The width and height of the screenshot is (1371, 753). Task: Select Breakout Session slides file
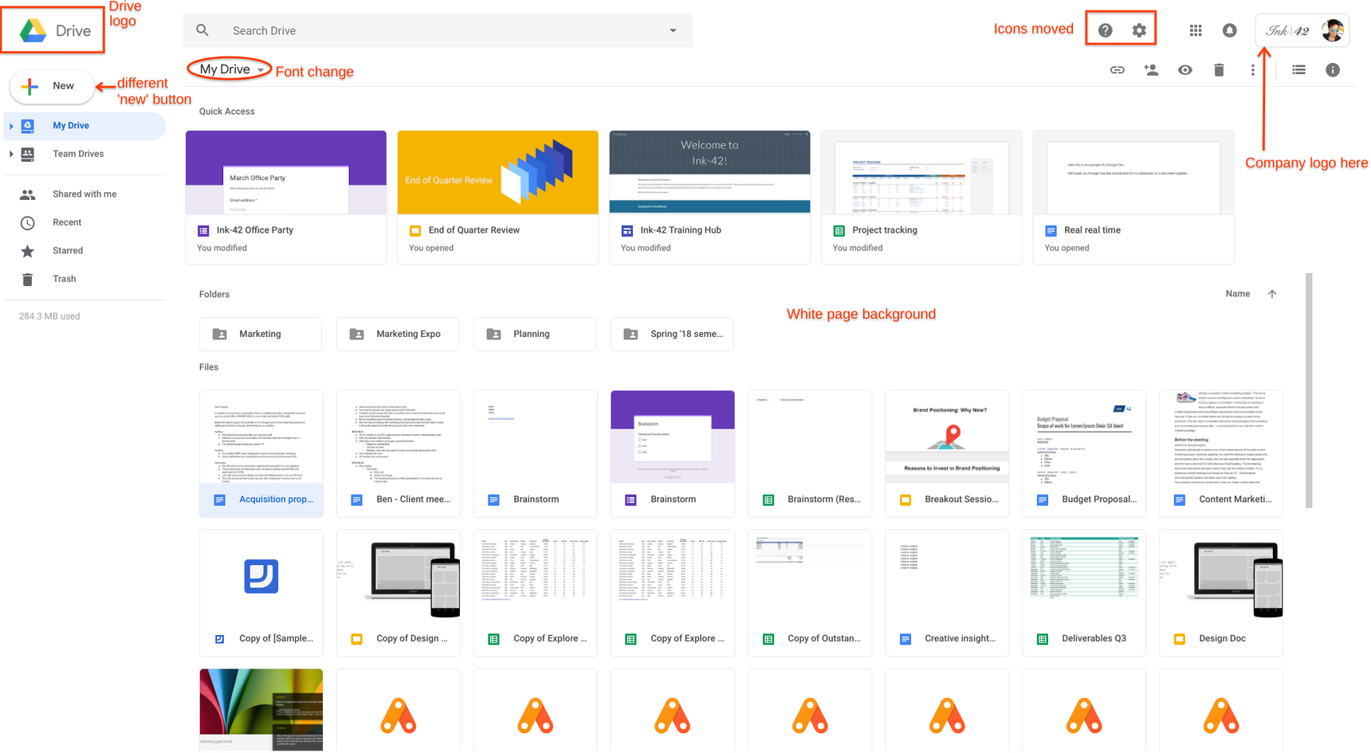947,453
